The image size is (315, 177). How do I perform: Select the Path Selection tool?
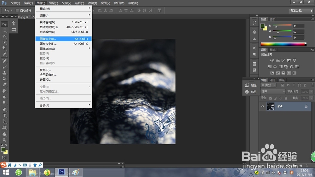click(x=4, y=122)
